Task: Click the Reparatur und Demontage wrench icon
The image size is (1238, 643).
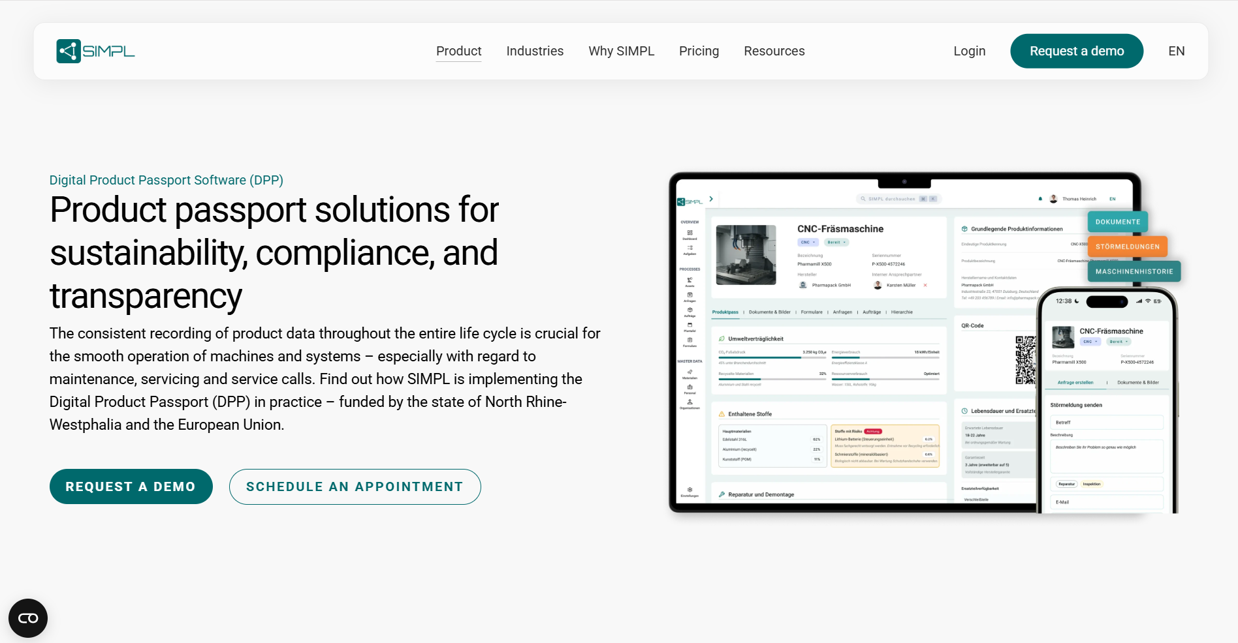Action: pyautogui.click(x=722, y=494)
